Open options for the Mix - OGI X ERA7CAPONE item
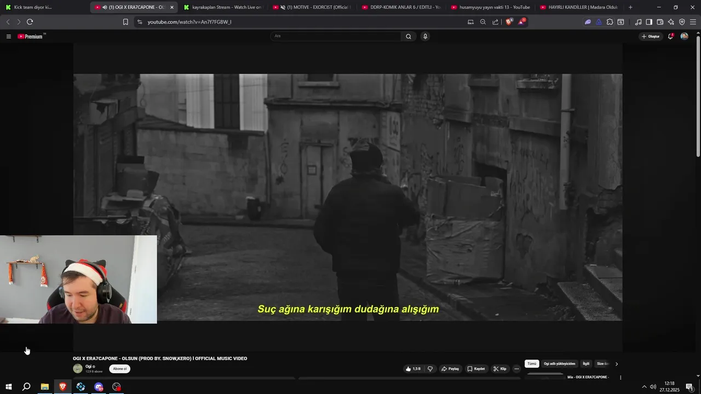This screenshot has width=701, height=394. (x=620, y=378)
